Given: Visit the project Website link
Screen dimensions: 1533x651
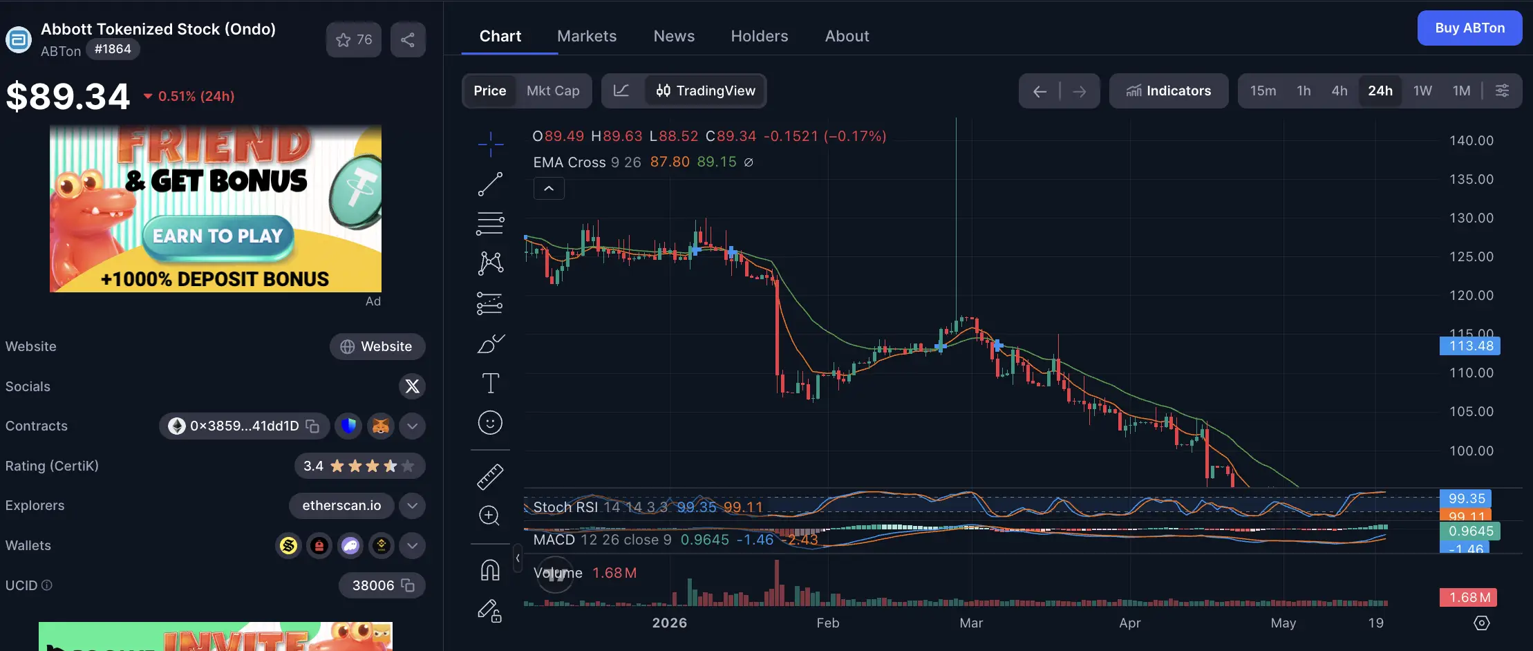Looking at the screenshot, I should [377, 346].
